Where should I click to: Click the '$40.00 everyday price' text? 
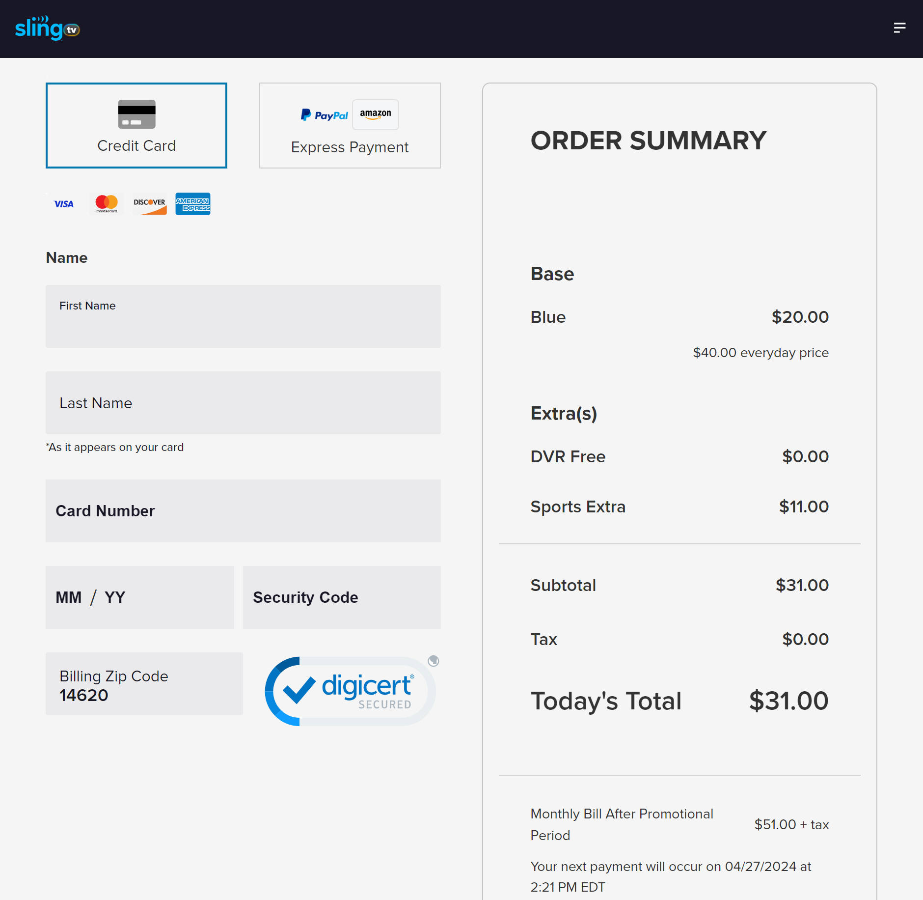[760, 353]
